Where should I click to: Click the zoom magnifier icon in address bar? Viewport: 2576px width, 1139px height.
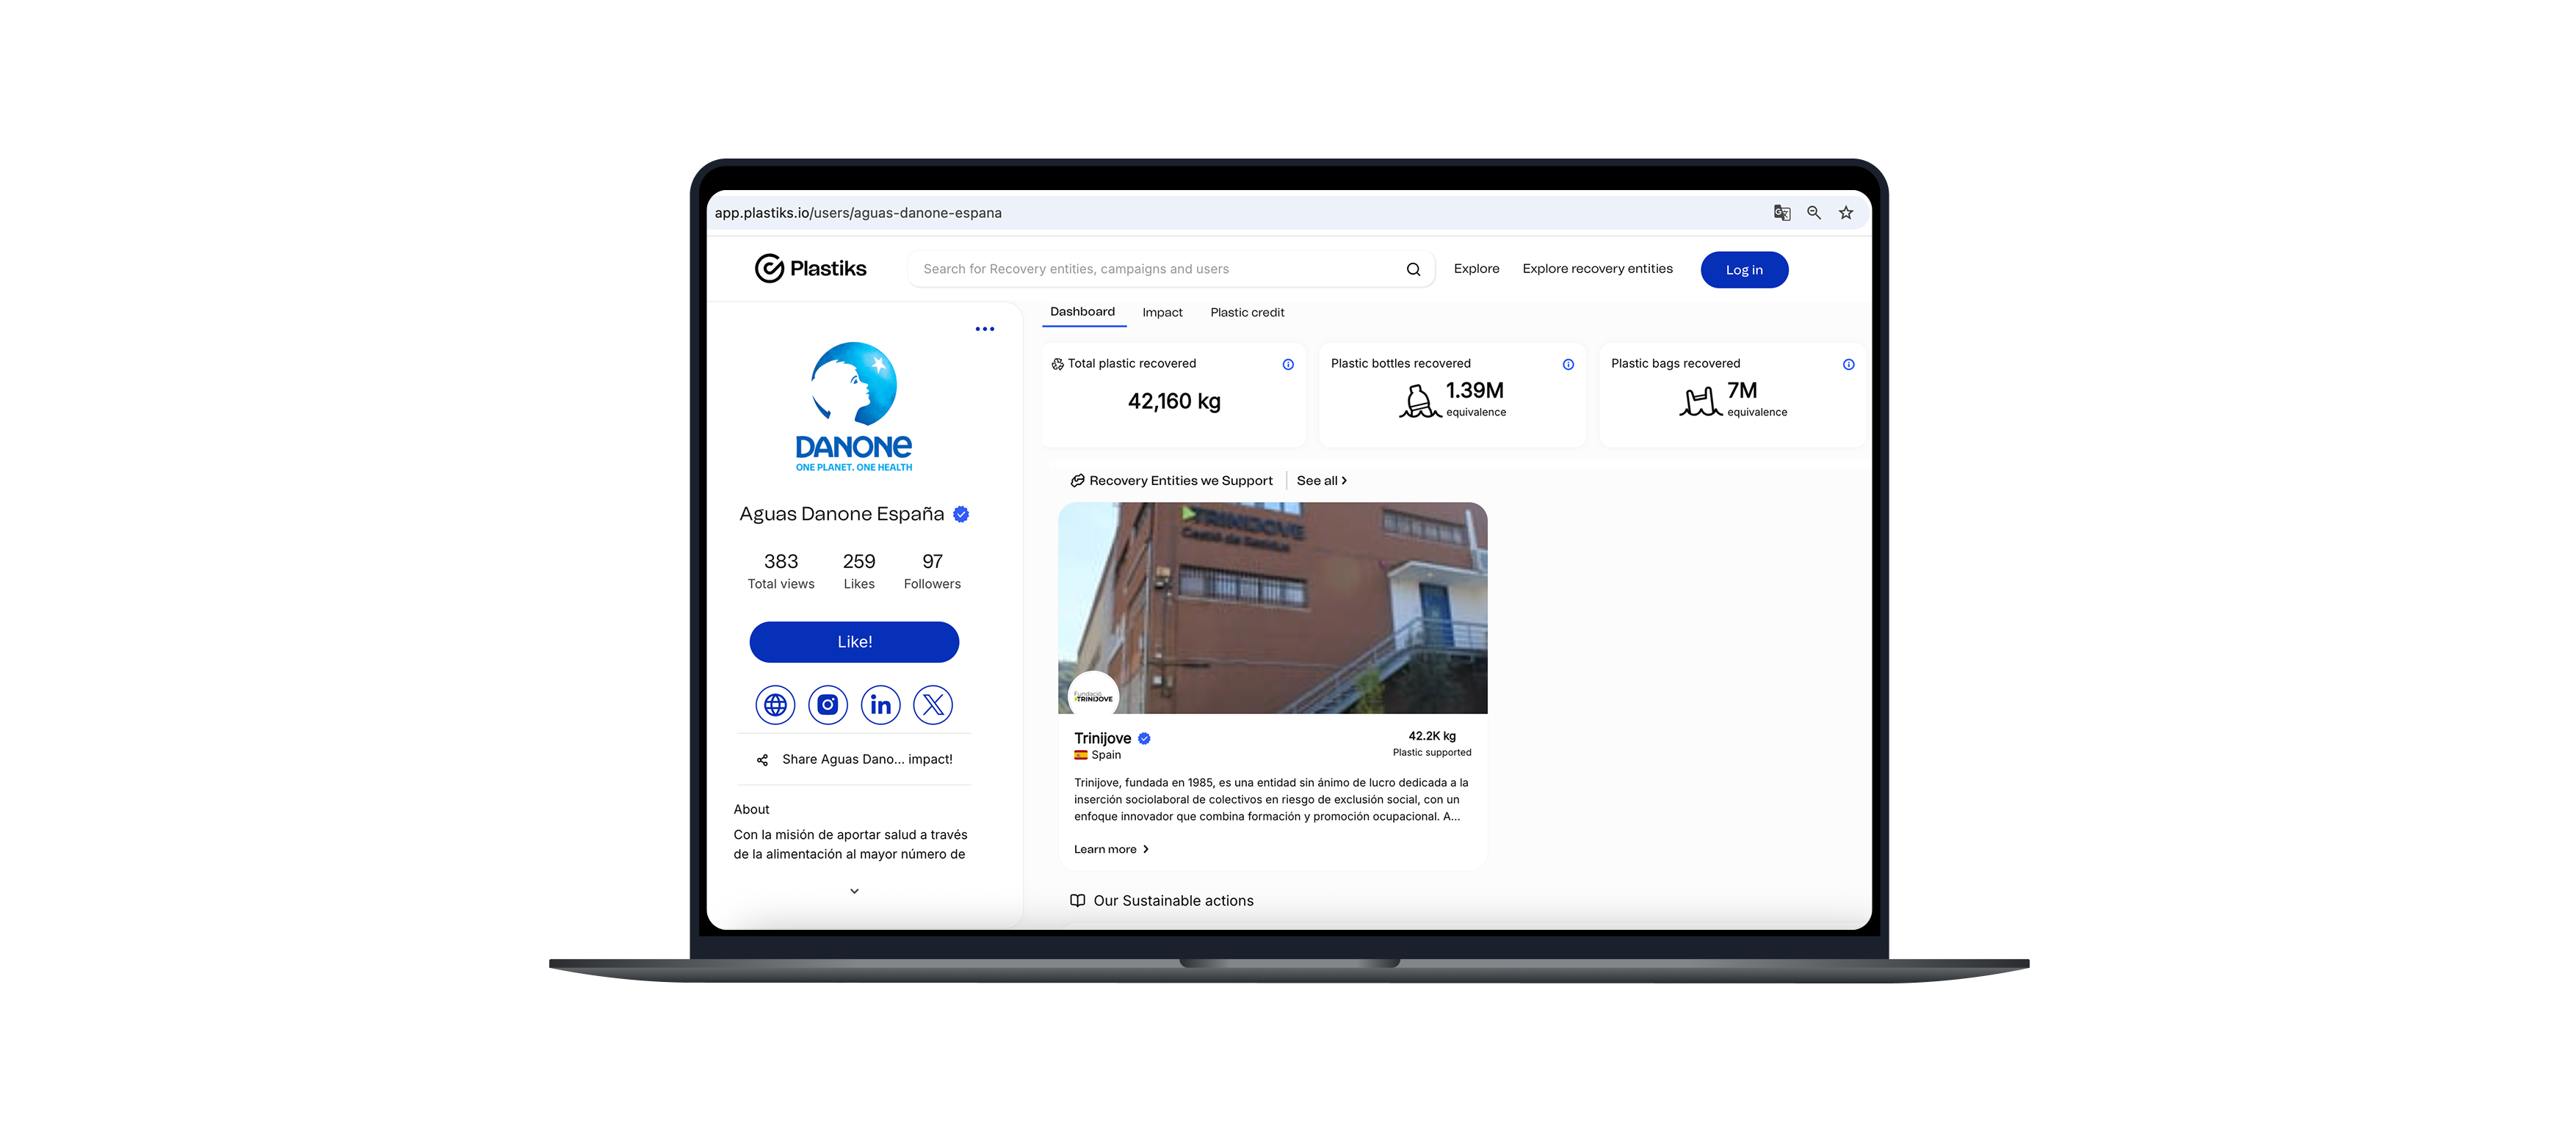[x=1814, y=213]
